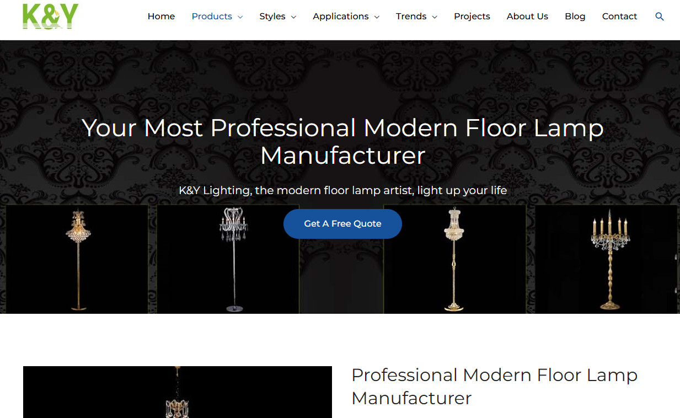Click the Products menu label

point(212,17)
